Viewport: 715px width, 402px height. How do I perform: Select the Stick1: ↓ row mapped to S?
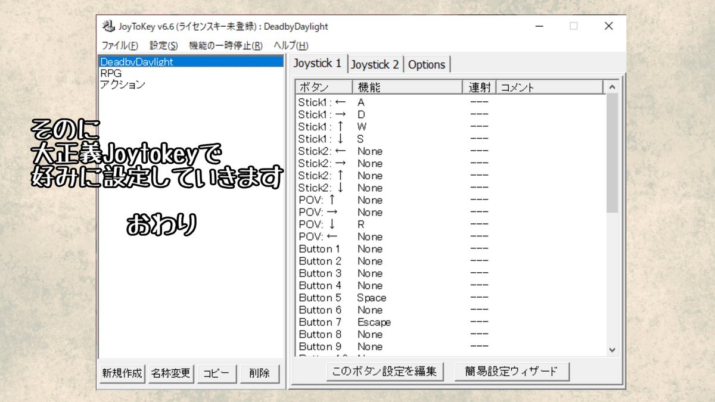coord(450,138)
